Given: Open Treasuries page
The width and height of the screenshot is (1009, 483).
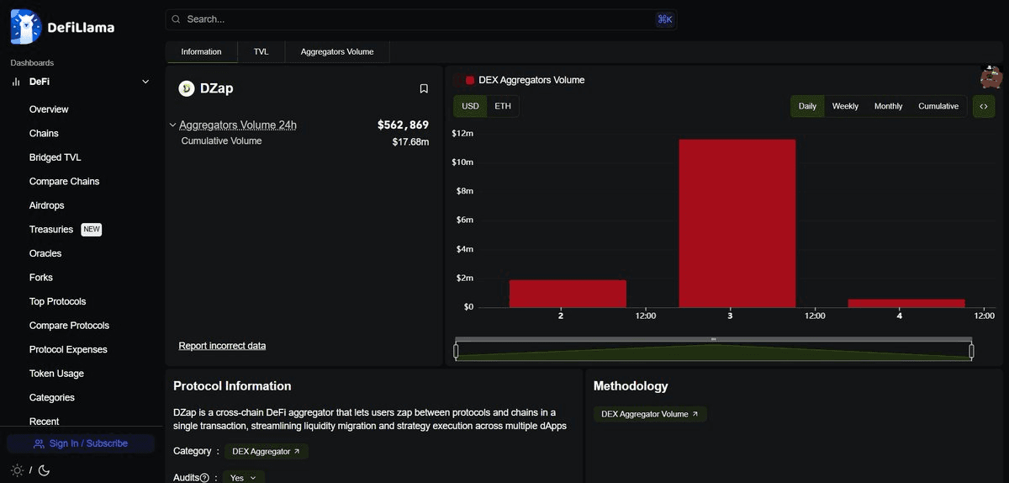Looking at the screenshot, I should 51,229.
